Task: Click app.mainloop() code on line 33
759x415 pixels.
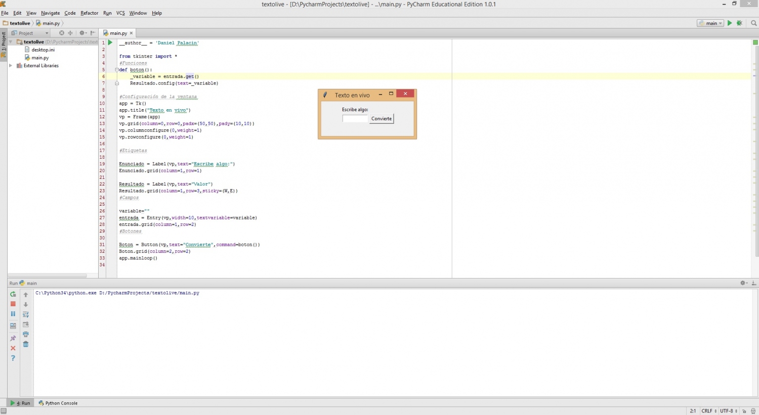Action: pyautogui.click(x=138, y=258)
